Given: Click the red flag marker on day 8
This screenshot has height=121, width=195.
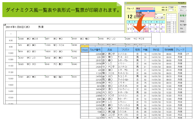Looking at the screenshot, I should tap(131, 29).
